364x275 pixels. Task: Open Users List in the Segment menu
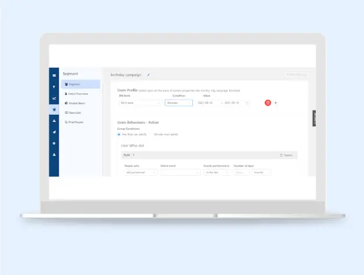pyautogui.click(x=75, y=113)
